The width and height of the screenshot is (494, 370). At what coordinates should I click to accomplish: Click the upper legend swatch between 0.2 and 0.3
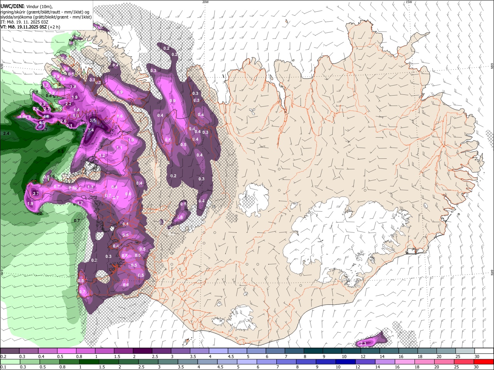(x=10, y=351)
